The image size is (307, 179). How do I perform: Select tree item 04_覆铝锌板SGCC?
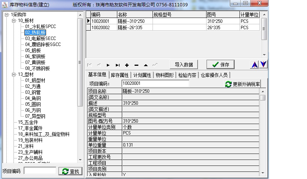[x=43, y=44]
